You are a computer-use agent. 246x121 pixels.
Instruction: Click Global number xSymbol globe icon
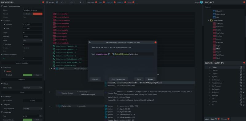click(x=54, y=46)
